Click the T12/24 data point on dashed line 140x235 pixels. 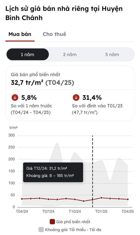[x=93, y=200]
